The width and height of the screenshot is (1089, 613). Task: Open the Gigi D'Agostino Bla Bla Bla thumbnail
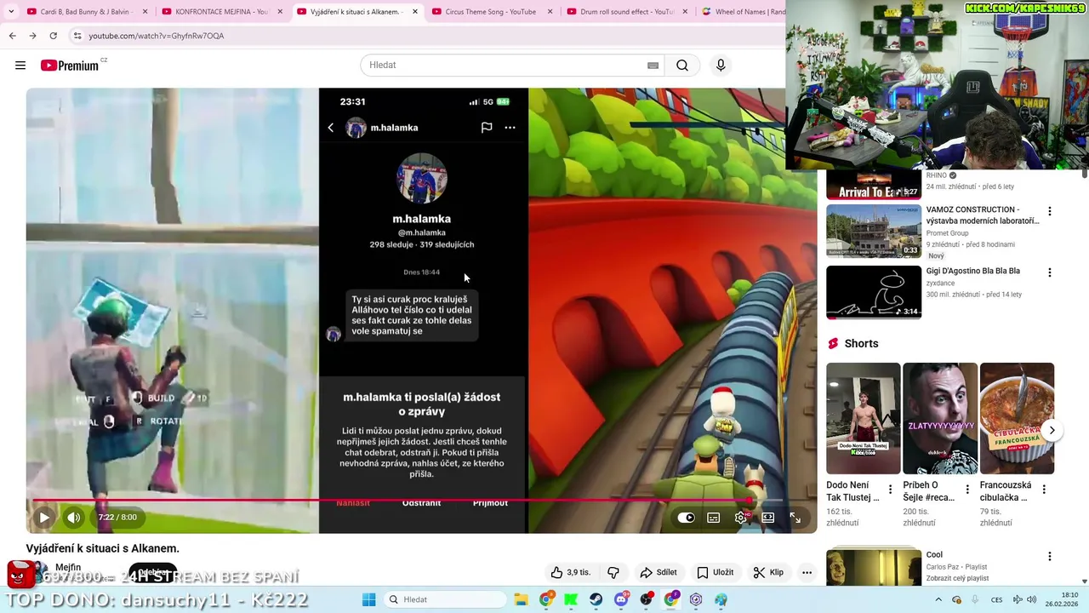point(874,292)
